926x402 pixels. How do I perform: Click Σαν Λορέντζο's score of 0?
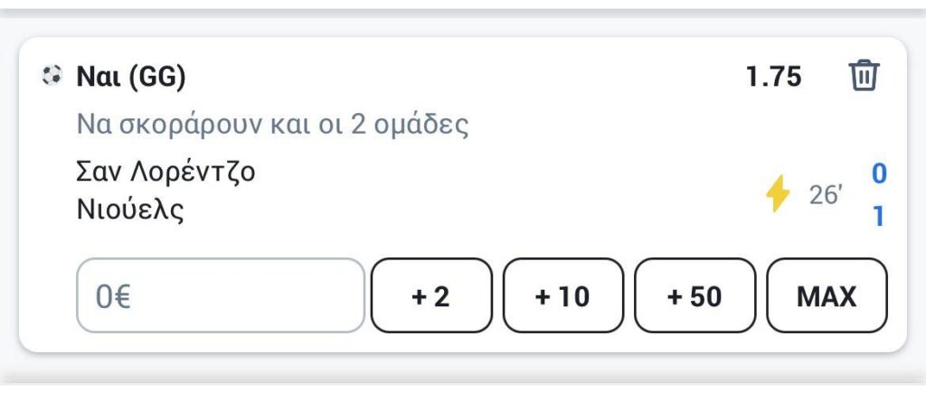pos(879,174)
